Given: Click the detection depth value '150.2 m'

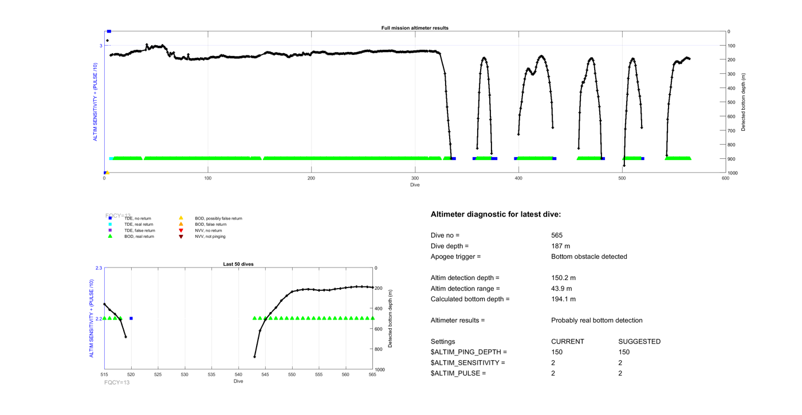Looking at the screenshot, I should click(563, 278).
